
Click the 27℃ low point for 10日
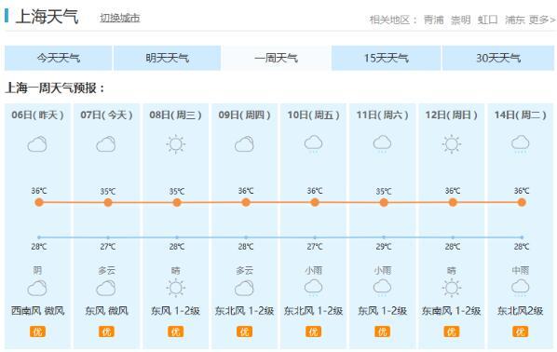315,237
